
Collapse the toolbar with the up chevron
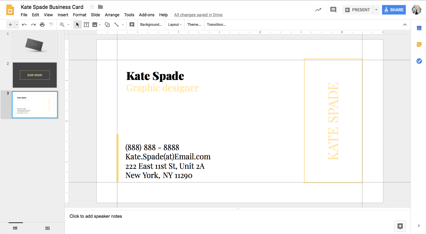pos(405,25)
